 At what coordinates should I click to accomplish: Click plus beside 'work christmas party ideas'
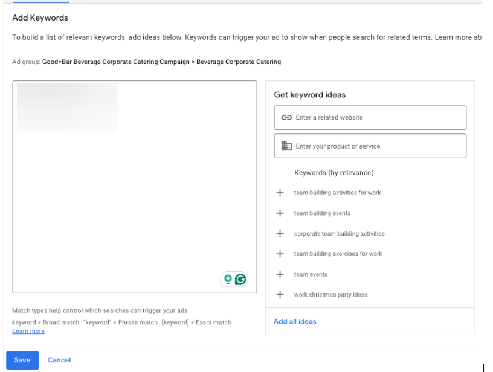pyautogui.click(x=280, y=295)
